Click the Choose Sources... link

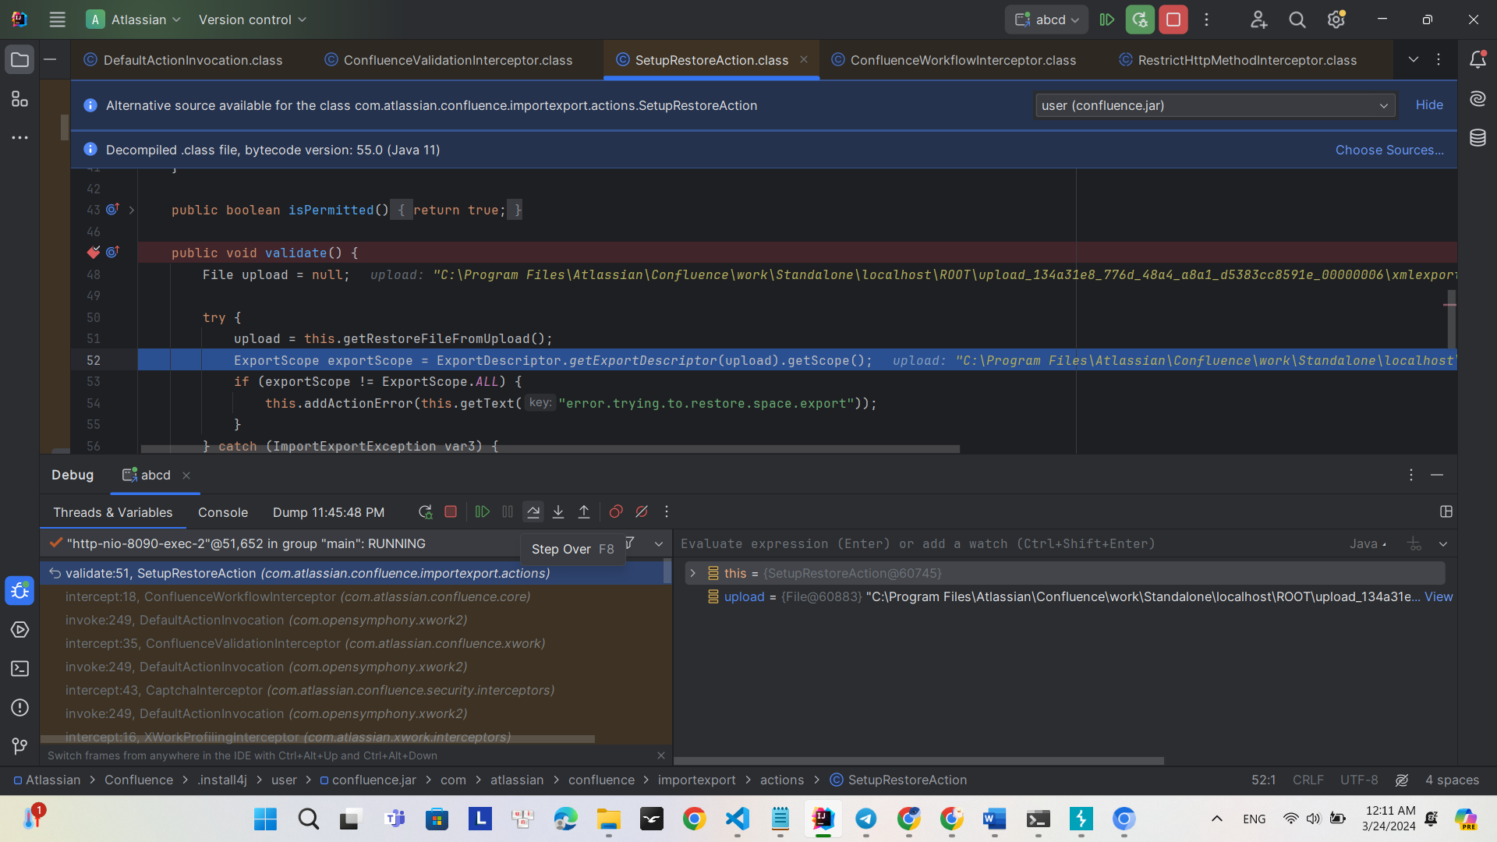coord(1389,150)
